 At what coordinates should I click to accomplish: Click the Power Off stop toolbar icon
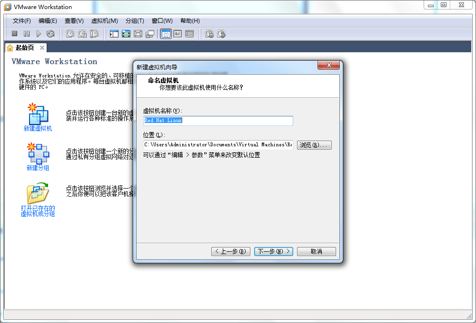click(14, 34)
